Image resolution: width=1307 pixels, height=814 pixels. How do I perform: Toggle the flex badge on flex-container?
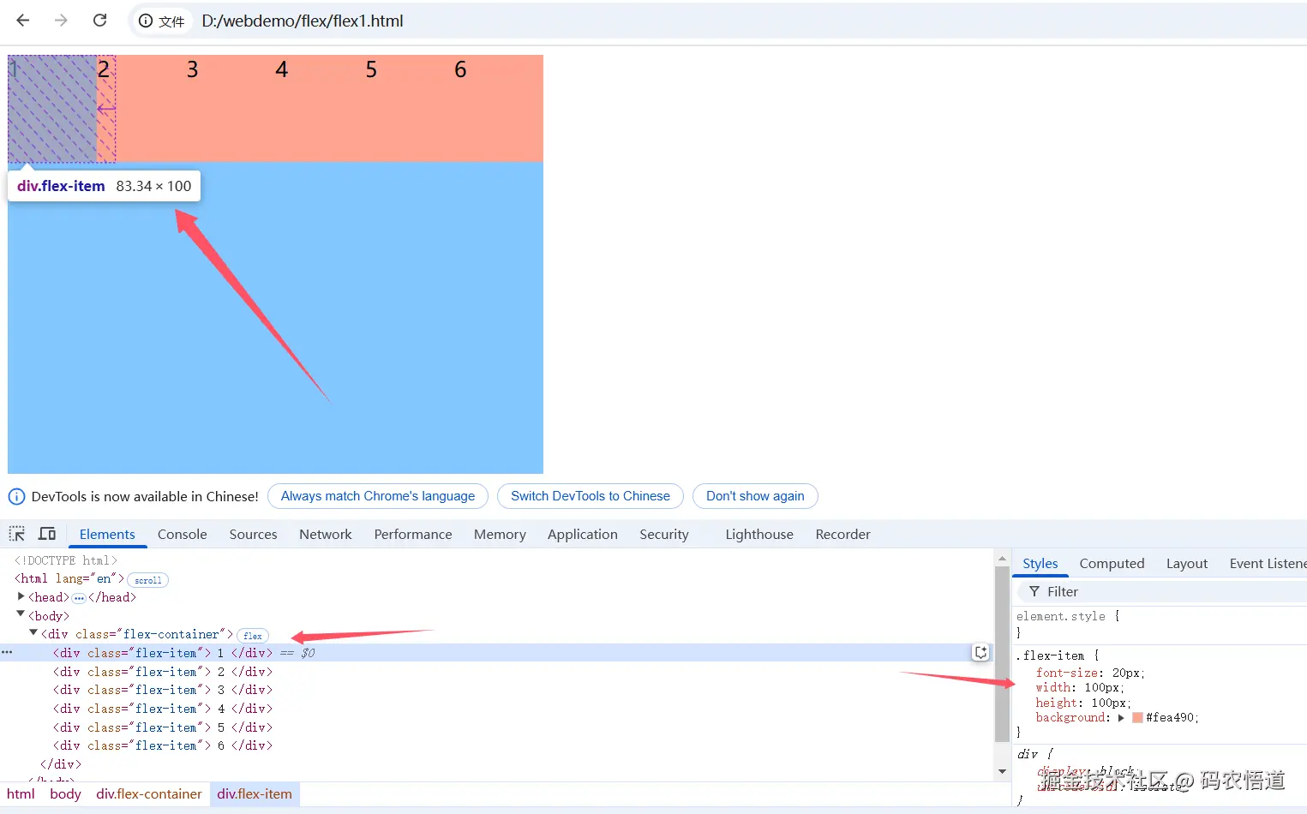pos(253,636)
